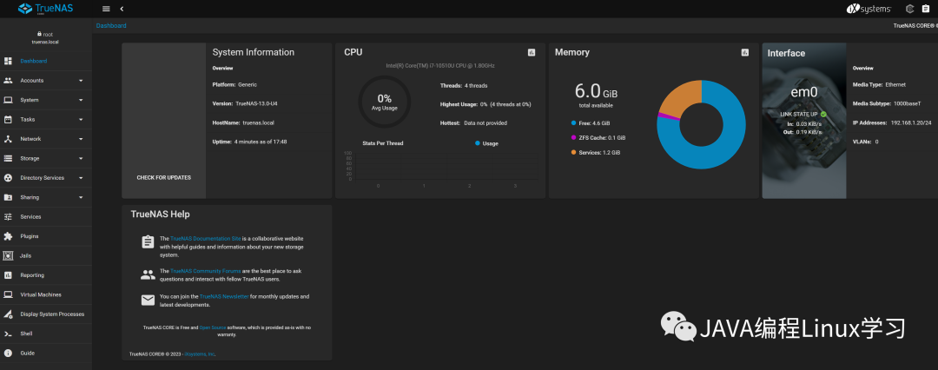Click the root user name in sidebar
This screenshot has width=938, height=370.
48,35
